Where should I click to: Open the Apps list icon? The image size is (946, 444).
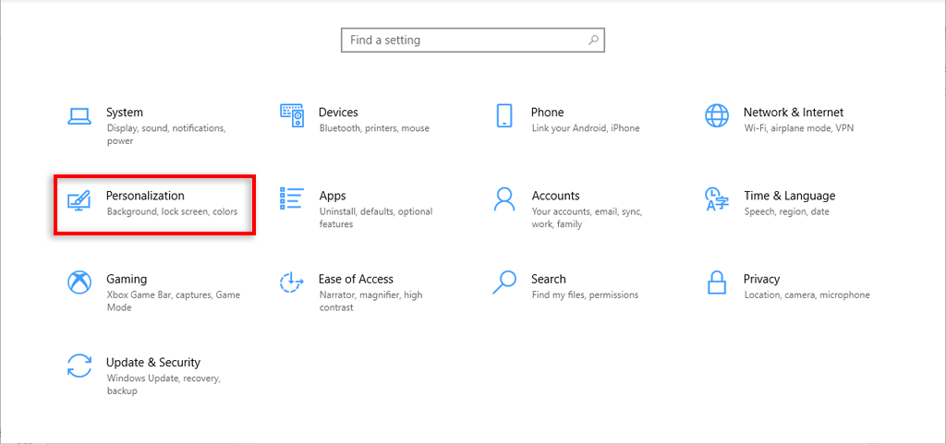292,199
